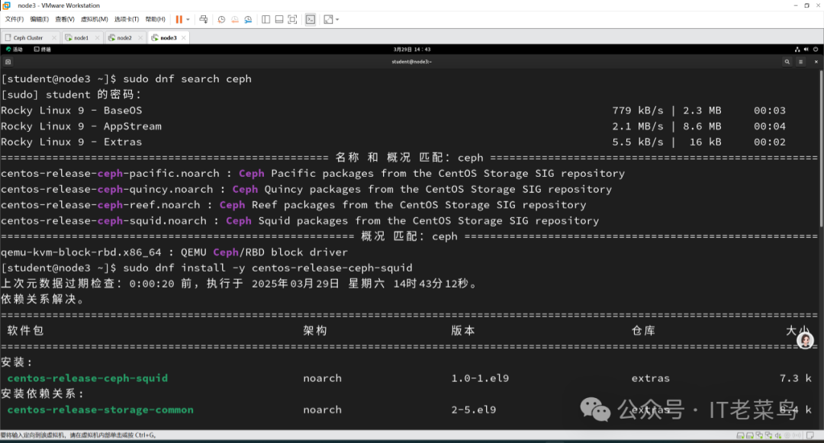Close the terminal window
Viewport: 824px width, 443px height.
pos(816,62)
